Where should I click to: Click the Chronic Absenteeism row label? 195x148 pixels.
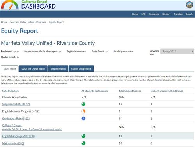point(15,97)
